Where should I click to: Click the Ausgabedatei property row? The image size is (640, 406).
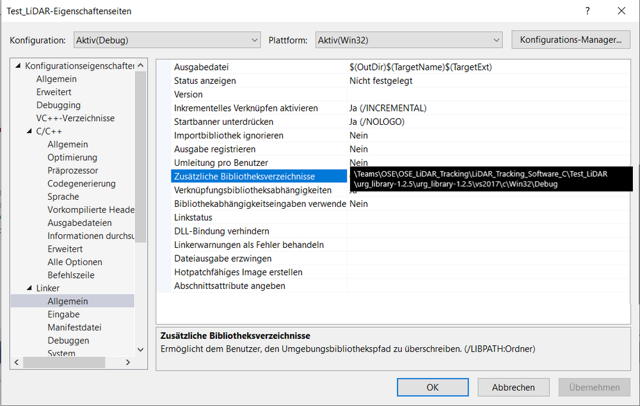pos(201,67)
